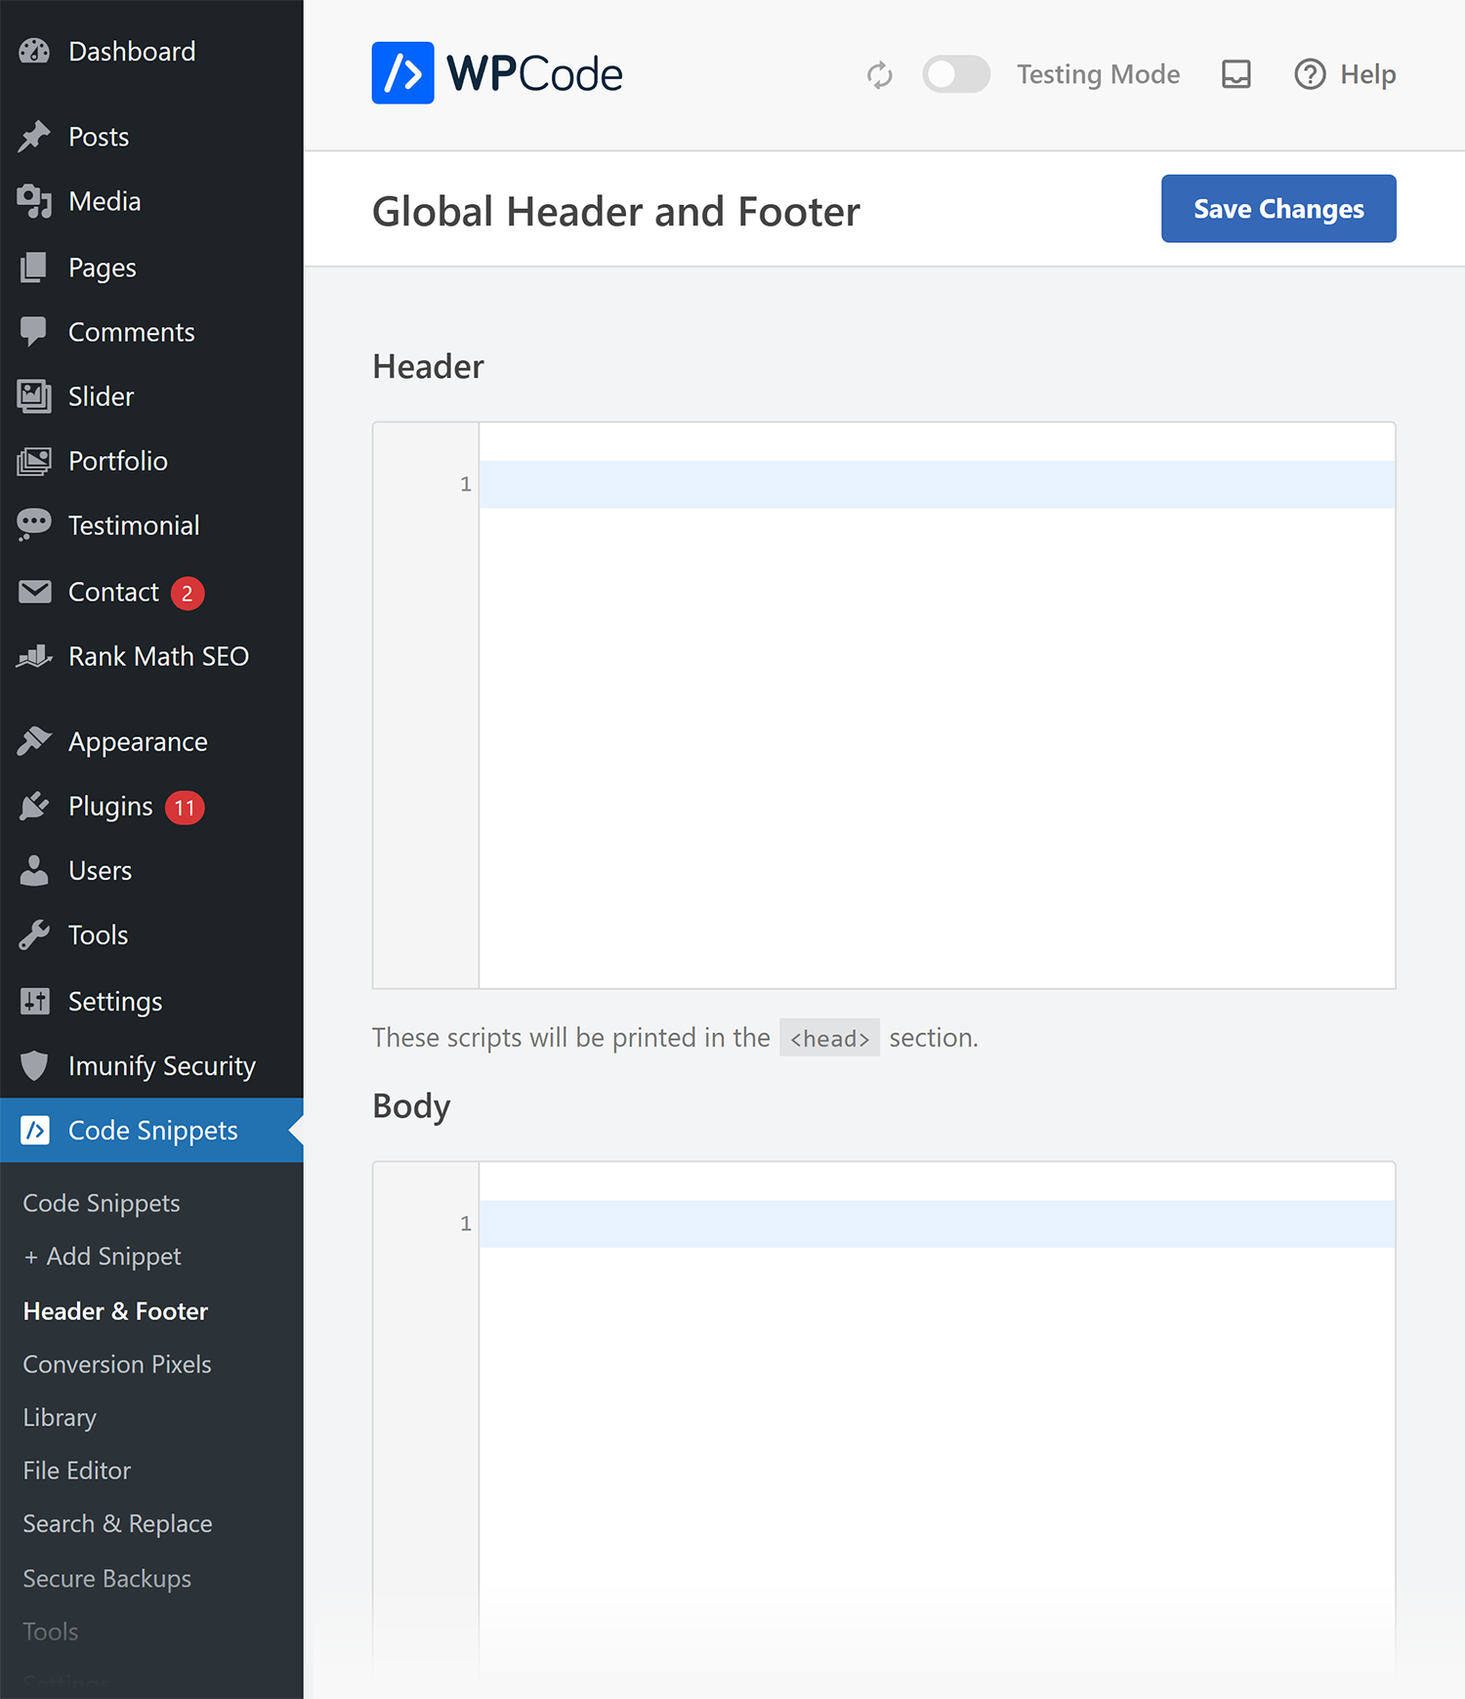The width and height of the screenshot is (1465, 1699).
Task: Click the Portfolio gallery icon
Action: (x=34, y=461)
